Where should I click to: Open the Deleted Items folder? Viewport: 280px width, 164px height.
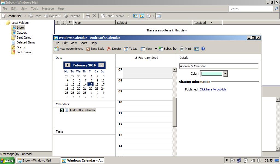coord(26,42)
